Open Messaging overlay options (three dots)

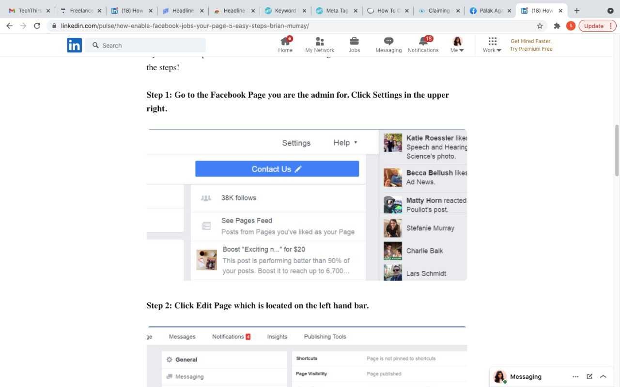(x=575, y=376)
